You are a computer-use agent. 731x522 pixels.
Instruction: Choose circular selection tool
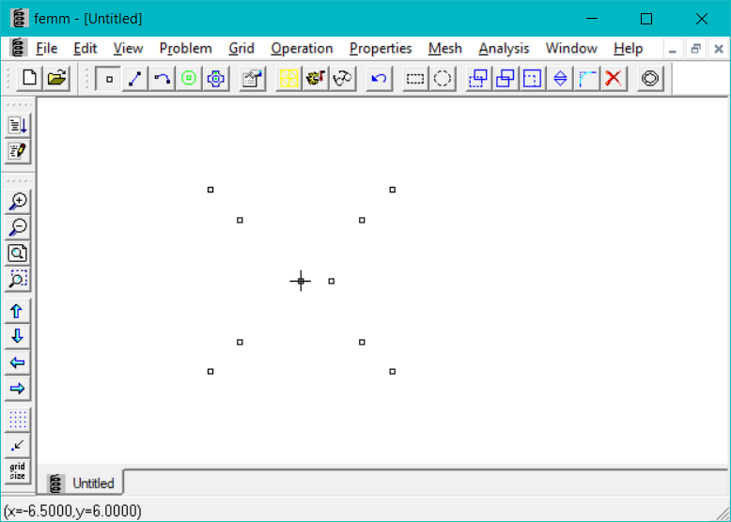[x=442, y=78]
